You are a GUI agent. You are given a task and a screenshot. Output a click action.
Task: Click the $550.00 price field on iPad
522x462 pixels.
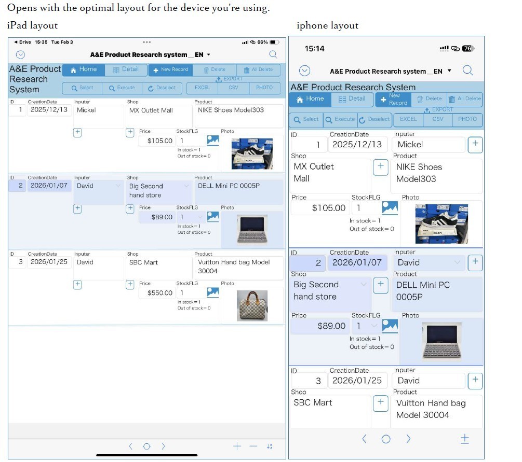pos(157,293)
